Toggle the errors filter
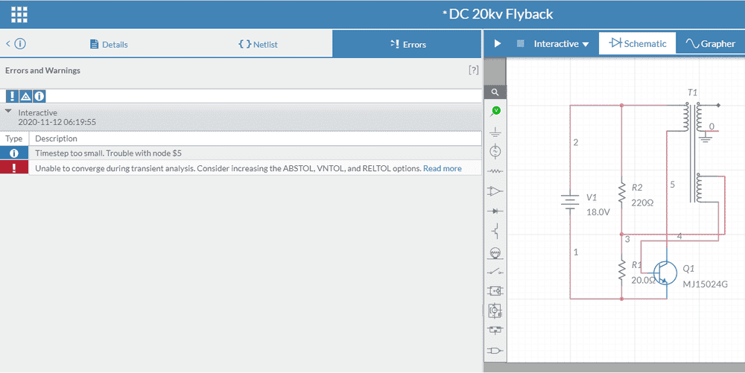 click(12, 96)
